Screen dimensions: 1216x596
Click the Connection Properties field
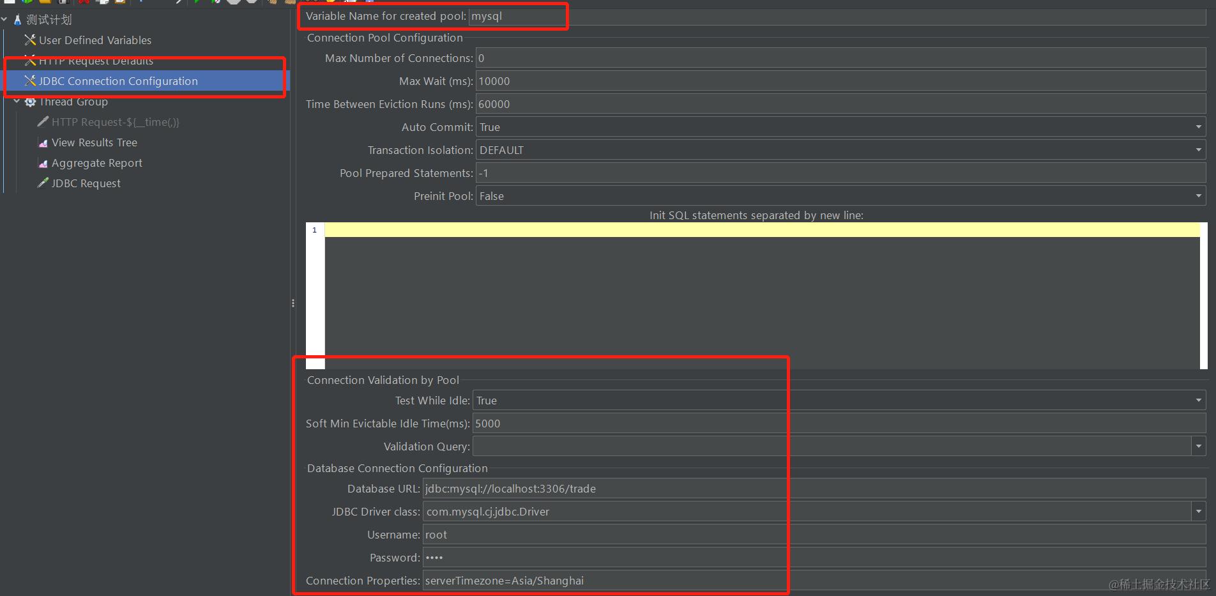(814, 581)
